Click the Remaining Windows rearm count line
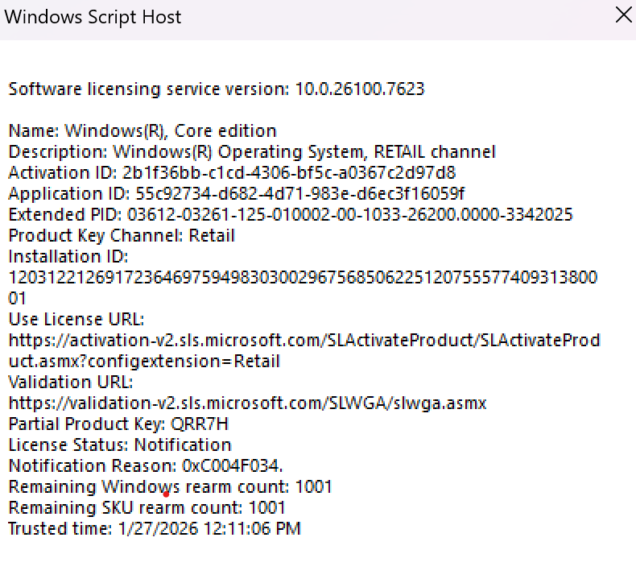 point(171,487)
